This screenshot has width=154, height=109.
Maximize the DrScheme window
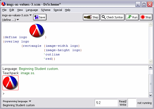coord(144,4)
